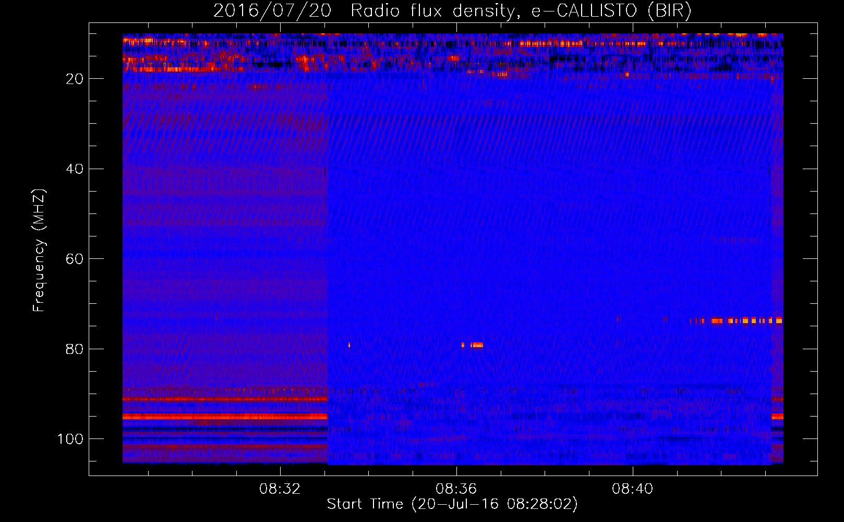Click the 20 MHz frequency tick label
This screenshot has width=844, height=522.
pos(75,79)
